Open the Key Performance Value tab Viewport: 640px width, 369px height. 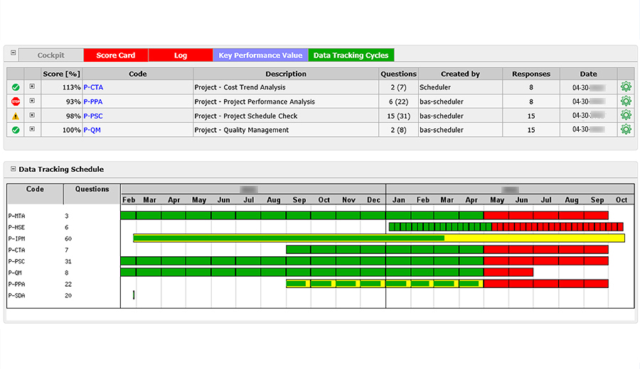[260, 55]
